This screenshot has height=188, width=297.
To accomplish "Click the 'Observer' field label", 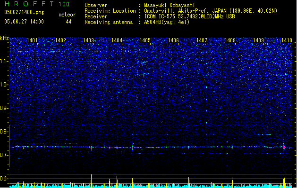I will click(x=96, y=5).
